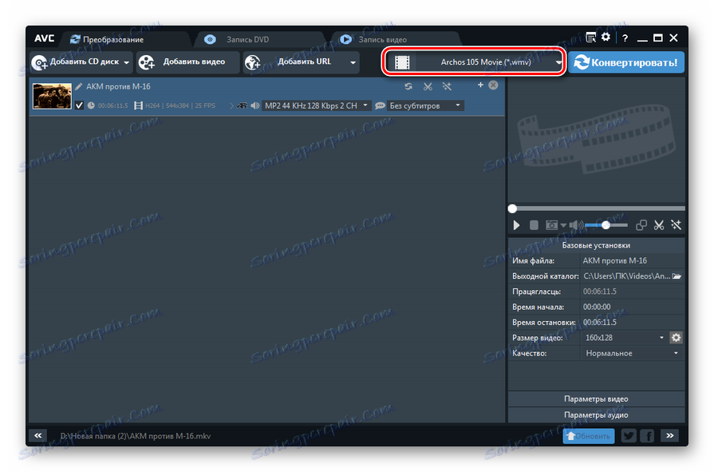This screenshot has width=714, height=472.
Task: Click the Працягласць 00:06:11.5 value
Action: tap(600, 292)
